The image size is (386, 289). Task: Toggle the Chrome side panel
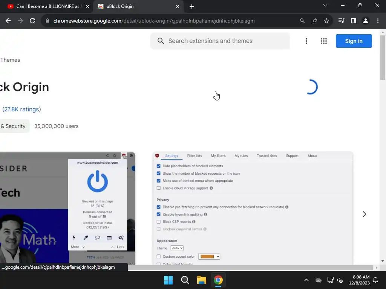(x=354, y=21)
